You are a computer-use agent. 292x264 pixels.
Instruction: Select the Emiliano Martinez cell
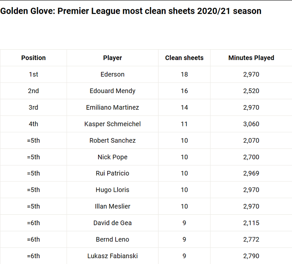coord(113,107)
